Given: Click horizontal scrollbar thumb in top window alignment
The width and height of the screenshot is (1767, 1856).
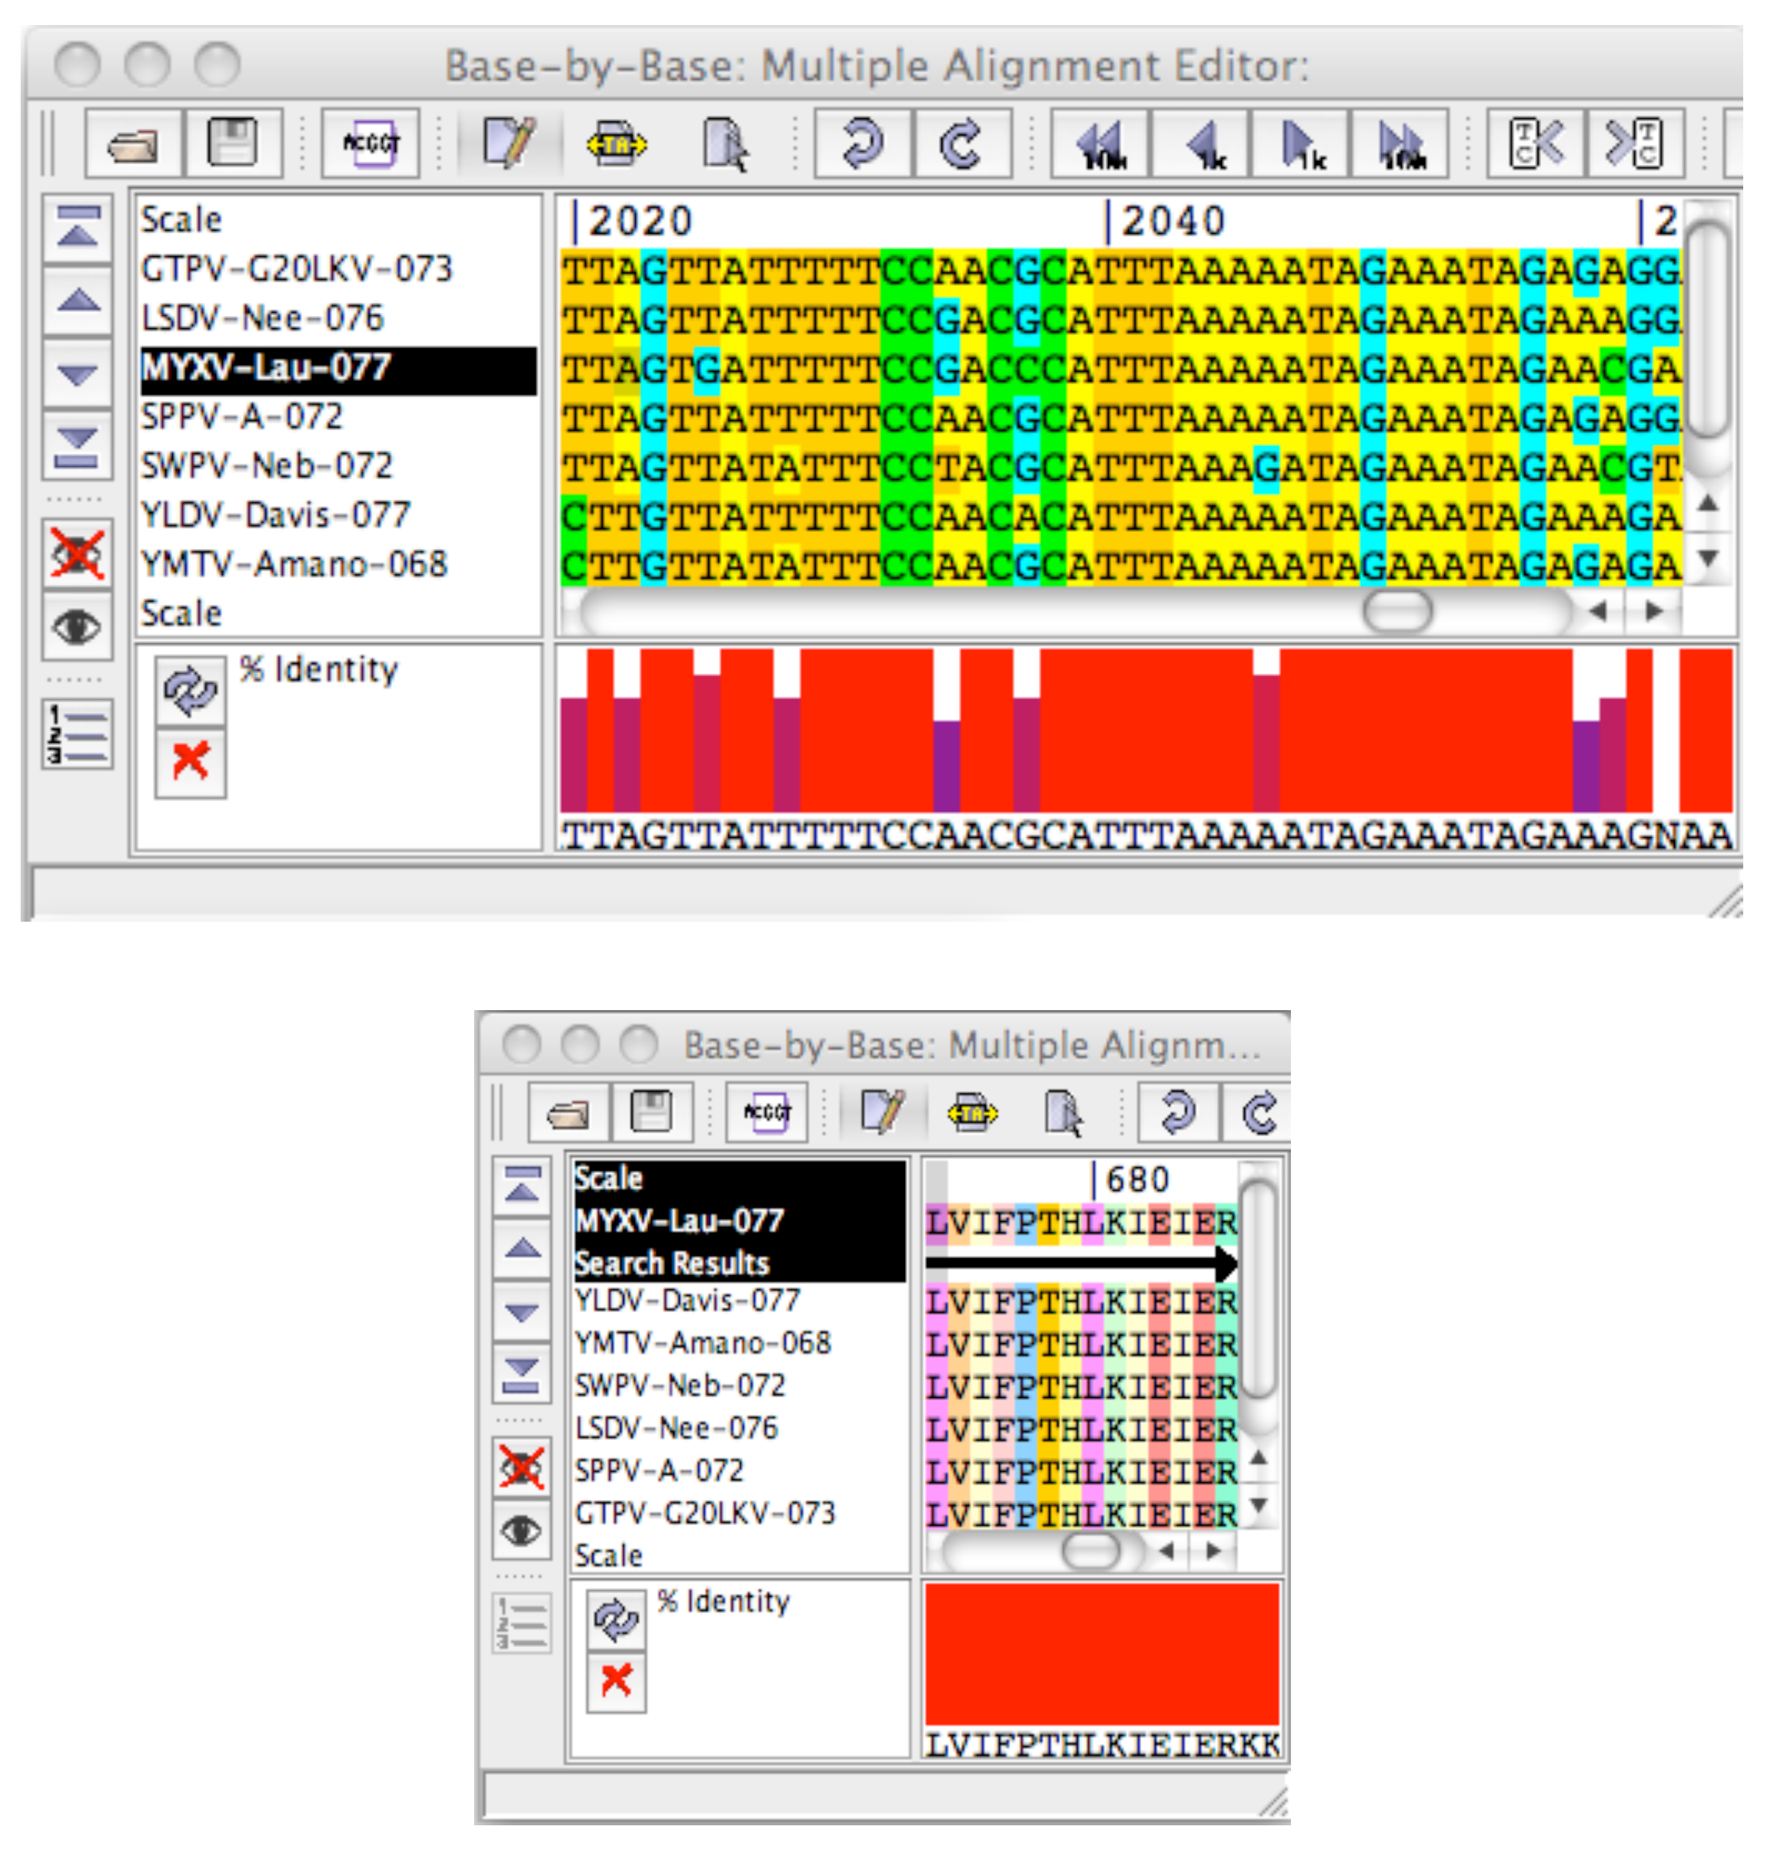Looking at the screenshot, I should [1397, 612].
